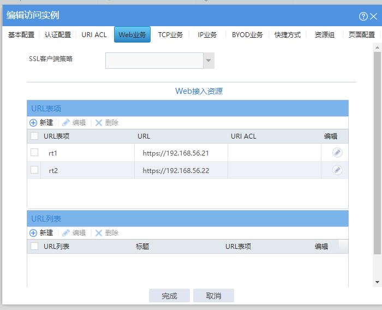The width and height of the screenshot is (382, 310).
Task: Click the 编辑 pencil in URL列表 toolbar
Action: click(66, 233)
